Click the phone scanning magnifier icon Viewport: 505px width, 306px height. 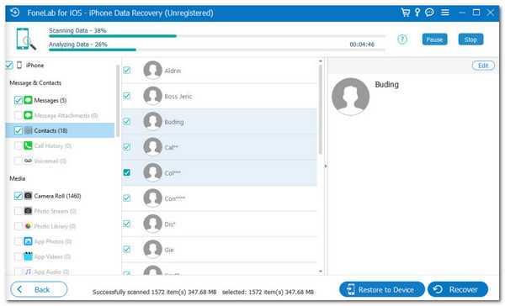click(26, 40)
